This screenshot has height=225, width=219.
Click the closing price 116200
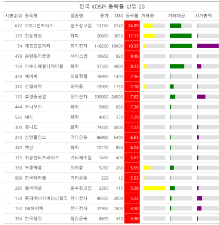coord(102,46)
